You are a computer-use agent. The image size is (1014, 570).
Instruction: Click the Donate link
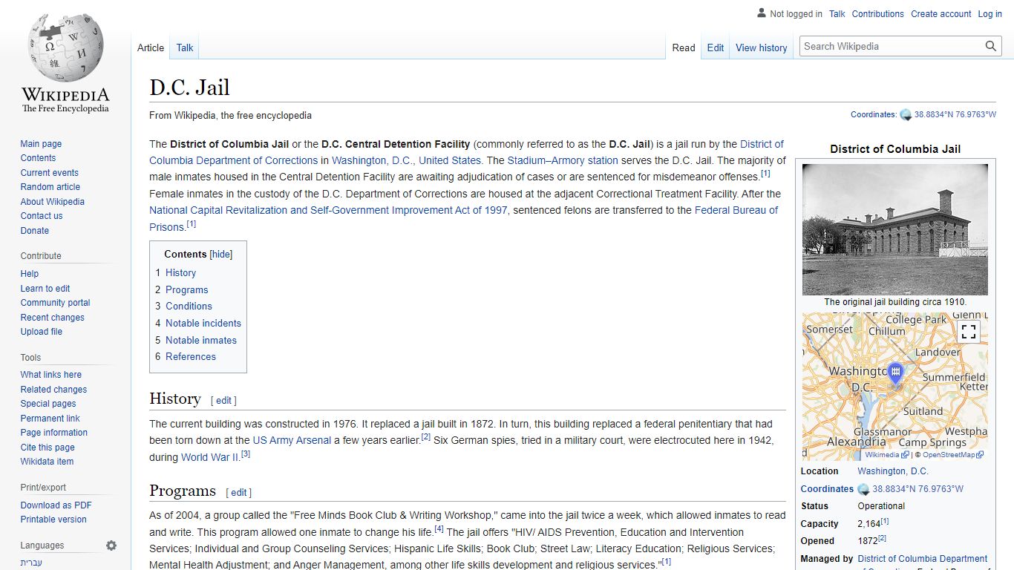coord(35,231)
